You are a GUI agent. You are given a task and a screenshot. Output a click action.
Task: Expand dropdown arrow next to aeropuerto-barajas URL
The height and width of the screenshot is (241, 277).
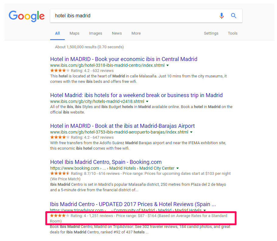[x=191, y=132]
